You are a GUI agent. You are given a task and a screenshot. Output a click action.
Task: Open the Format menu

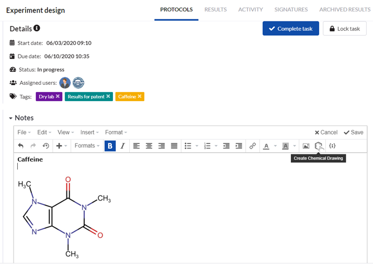(116, 132)
